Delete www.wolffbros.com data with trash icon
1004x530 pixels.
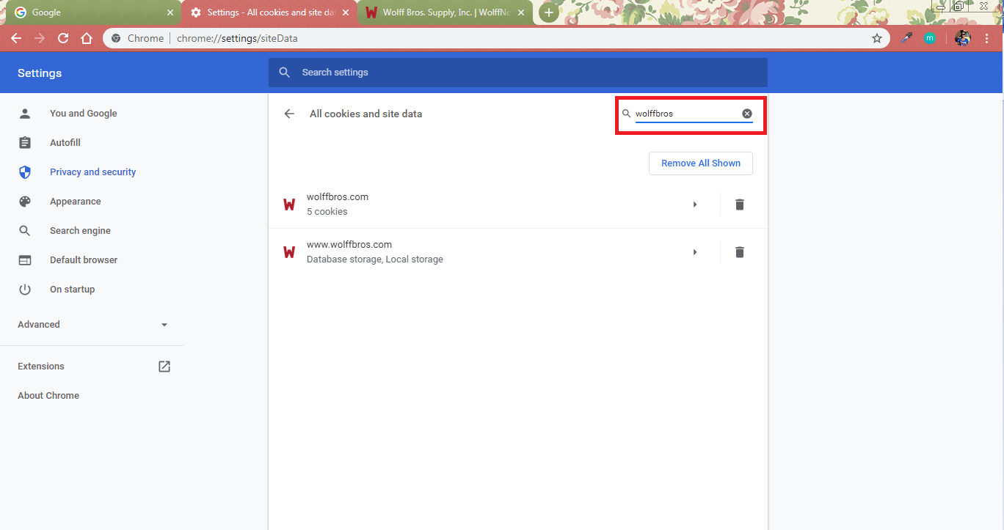tap(740, 252)
